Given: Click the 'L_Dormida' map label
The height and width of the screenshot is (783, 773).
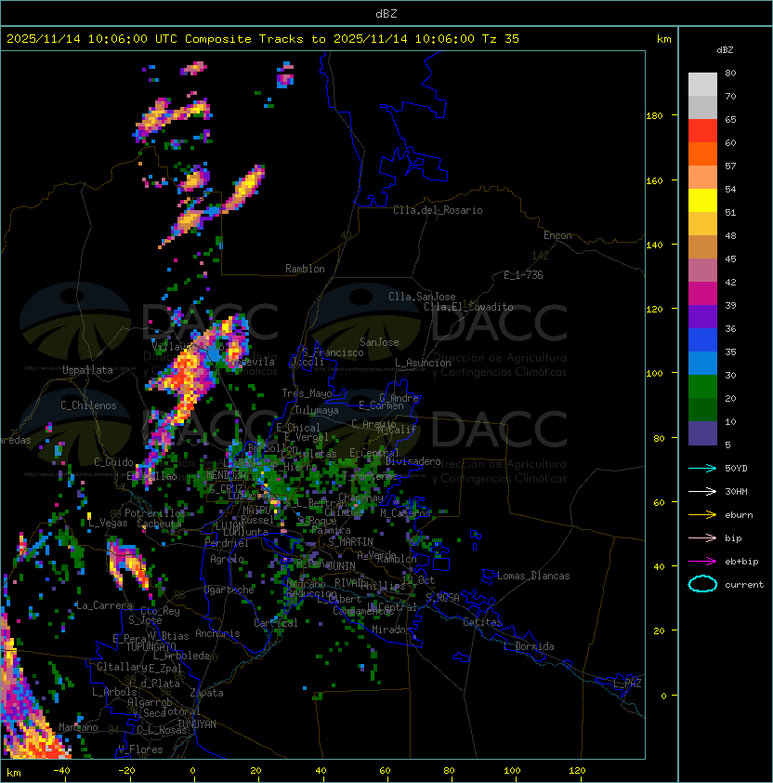Looking at the screenshot, I should (x=529, y=646).
